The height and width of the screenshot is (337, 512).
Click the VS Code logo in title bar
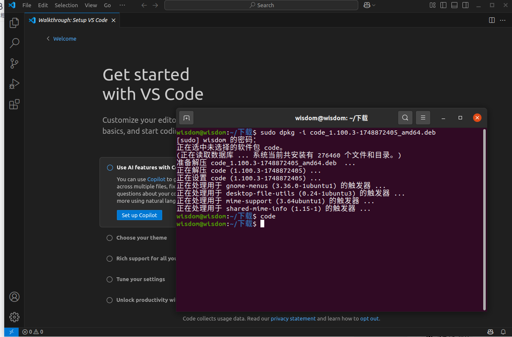[x=12, y=5]
